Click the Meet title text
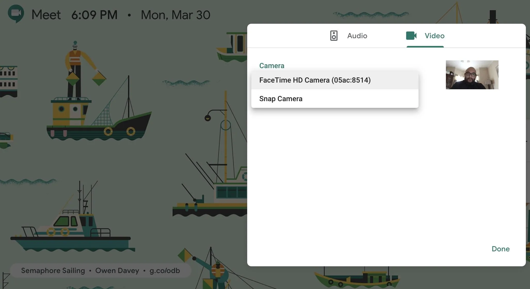This screenshot has height=289, width=530. (46, 15)
